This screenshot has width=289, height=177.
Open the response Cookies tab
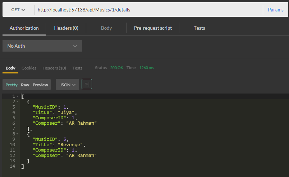[x=29, y=68]
